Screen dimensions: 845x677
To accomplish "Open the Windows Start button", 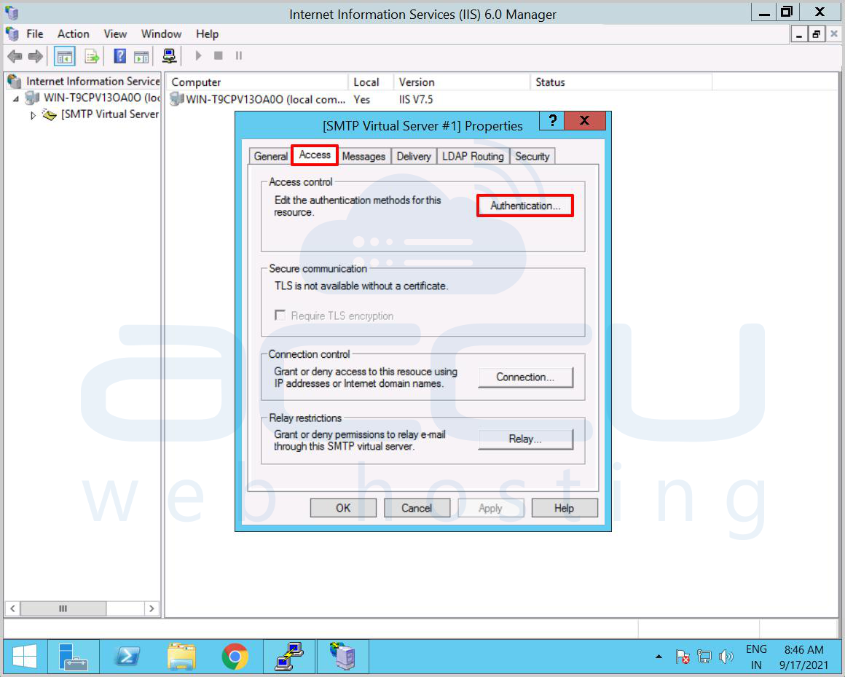I will (24, 657).
